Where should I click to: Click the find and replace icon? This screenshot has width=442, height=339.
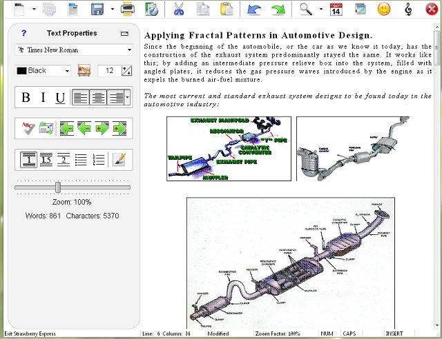[x=46, y=128]
